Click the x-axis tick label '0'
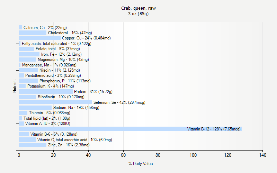277x173 pixels. (x=19, y=155)
